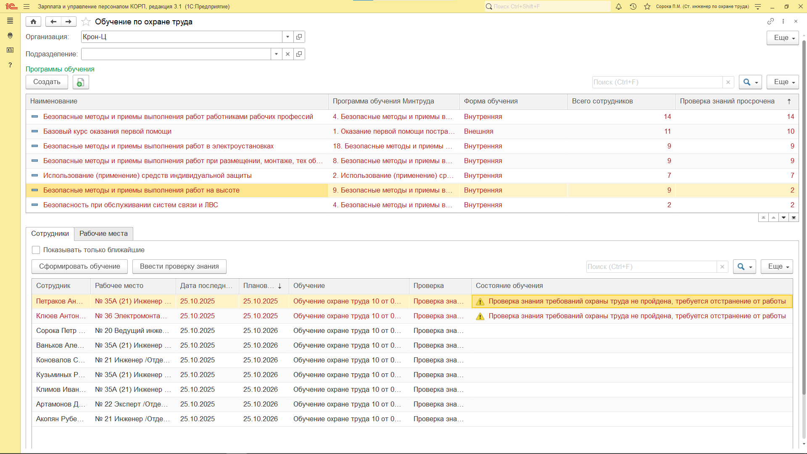
Task: Click the create-by-copy document icon
Action: (x=80, y=82)
